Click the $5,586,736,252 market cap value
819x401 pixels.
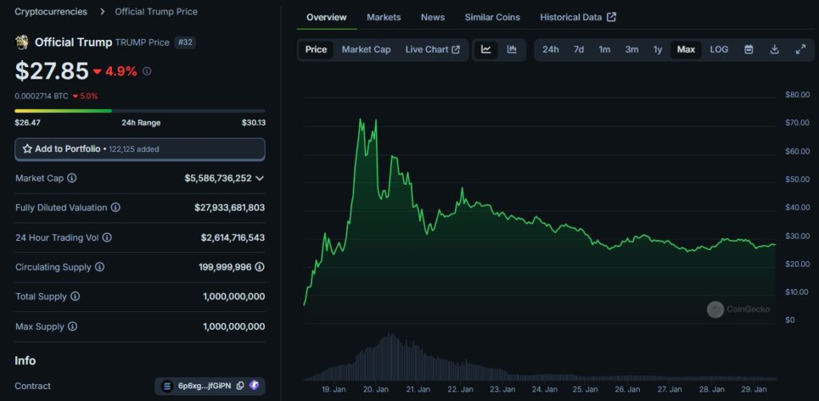pyautogui.click(x=218, y=178)
